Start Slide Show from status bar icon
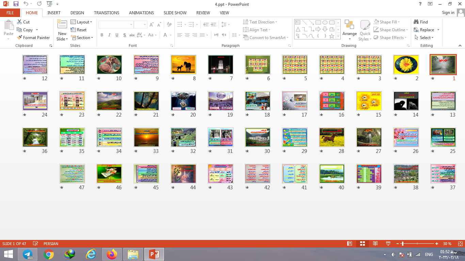 click(388, 244)
